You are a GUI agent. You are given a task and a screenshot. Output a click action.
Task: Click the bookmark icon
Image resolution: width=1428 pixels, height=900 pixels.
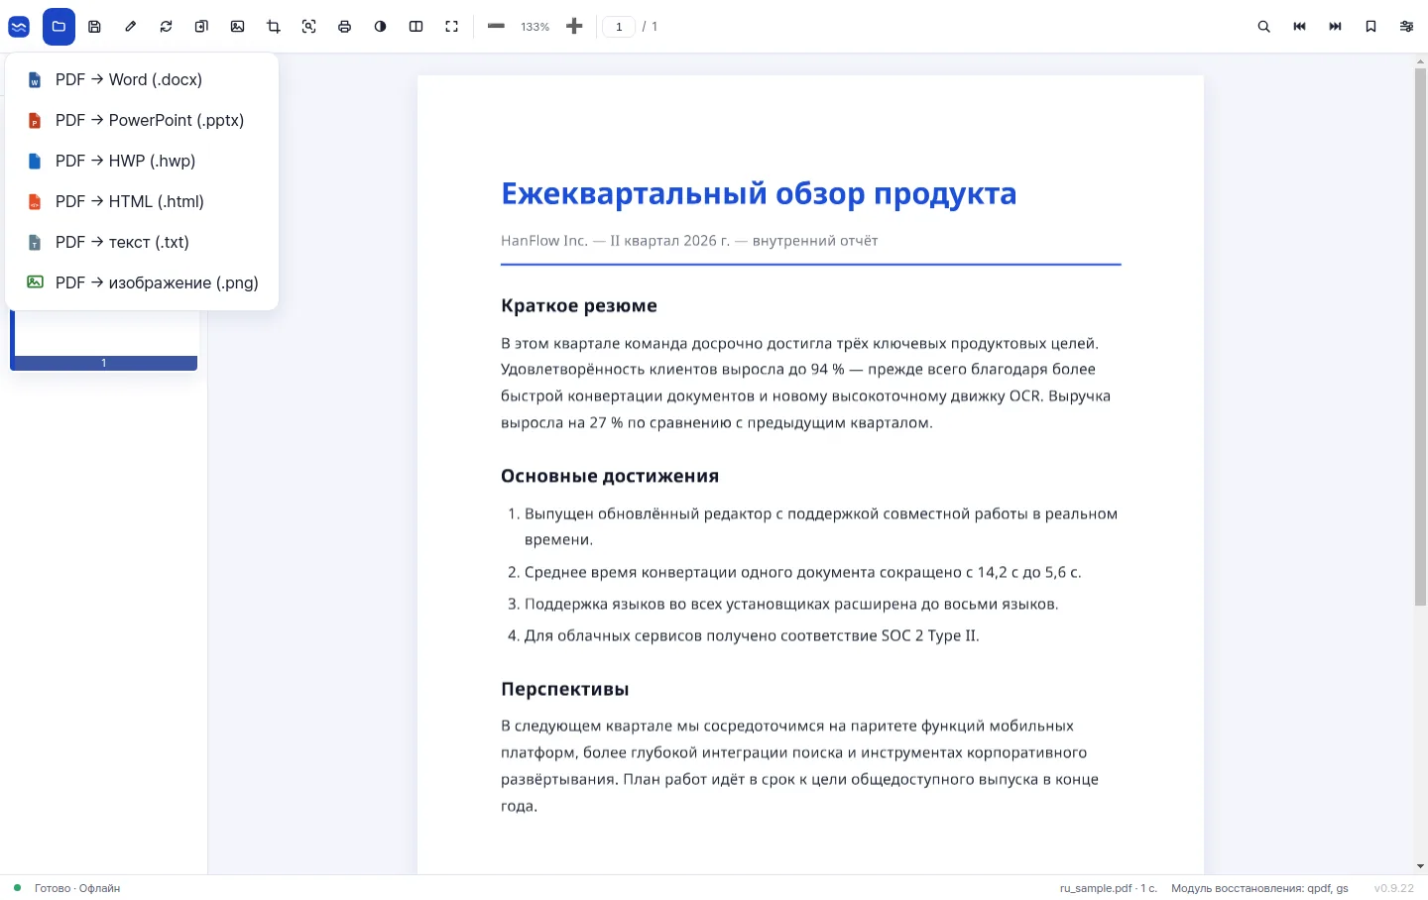[1370, 27]
